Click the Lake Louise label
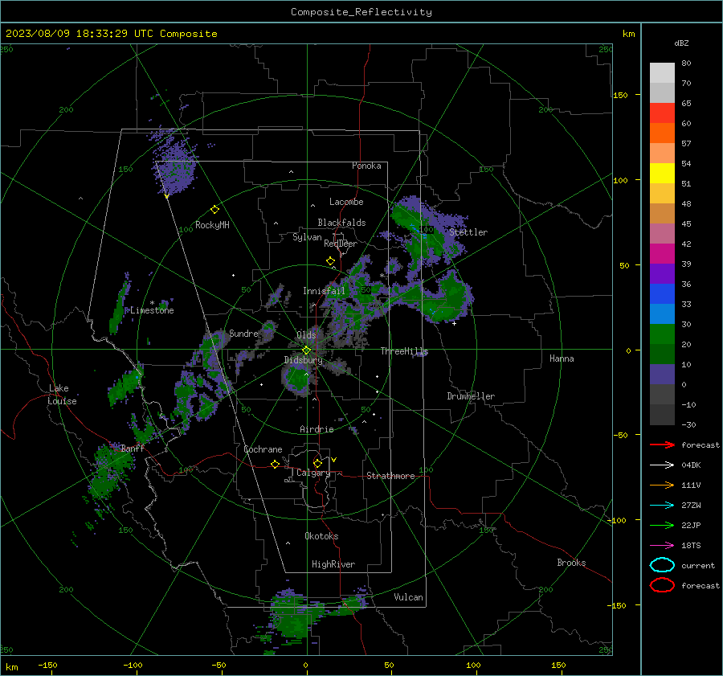Viewport: 723px width, 676px height. click(x=62, y=395)
